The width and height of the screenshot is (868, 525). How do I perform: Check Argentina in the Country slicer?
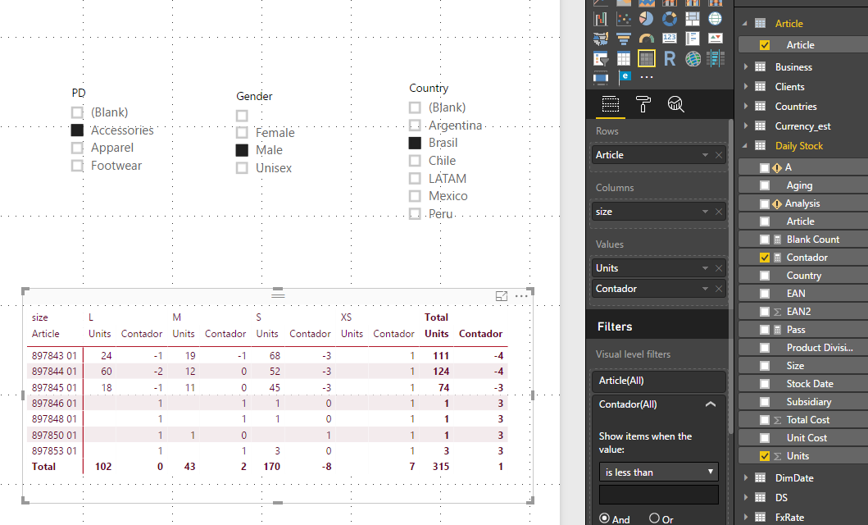point(415,126)
